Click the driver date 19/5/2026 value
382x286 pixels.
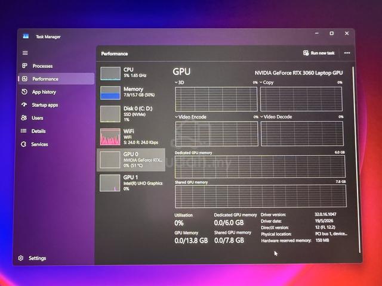coord(324,221)
